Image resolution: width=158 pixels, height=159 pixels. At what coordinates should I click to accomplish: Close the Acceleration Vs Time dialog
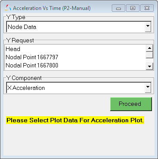147,8
